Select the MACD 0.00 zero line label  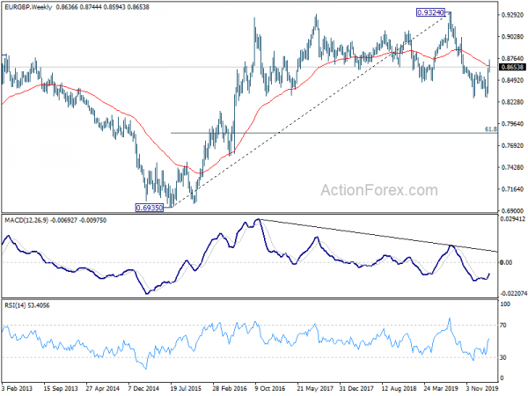[x=506, y=262]
